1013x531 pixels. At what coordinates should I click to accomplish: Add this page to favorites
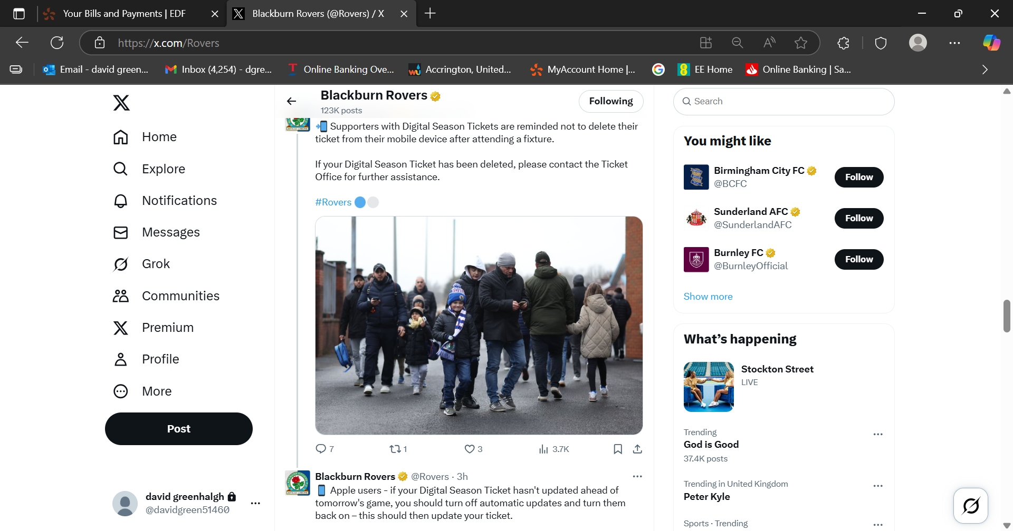coord(801,43)
